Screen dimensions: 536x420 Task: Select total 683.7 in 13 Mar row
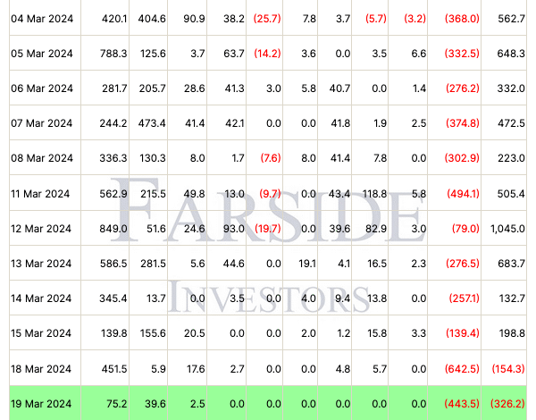coord(511,264)
